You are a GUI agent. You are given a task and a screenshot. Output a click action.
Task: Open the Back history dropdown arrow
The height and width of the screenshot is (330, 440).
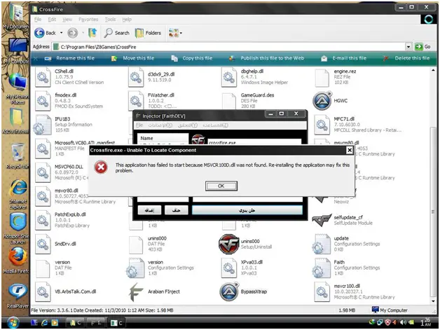61,33
